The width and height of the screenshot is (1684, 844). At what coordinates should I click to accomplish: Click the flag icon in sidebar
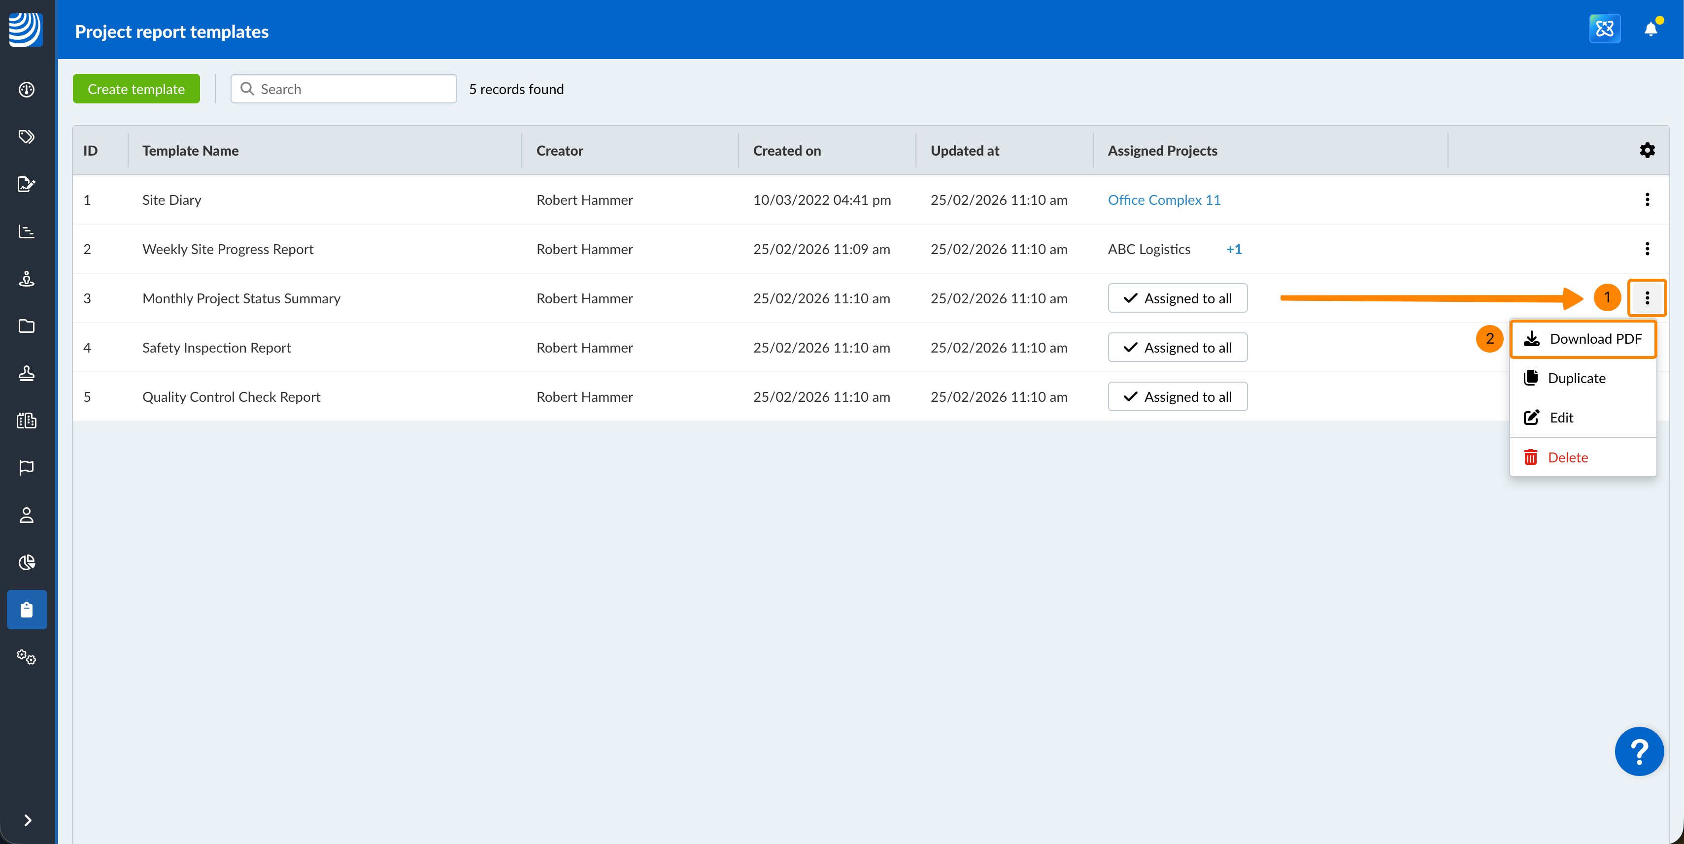pos(27,468)
